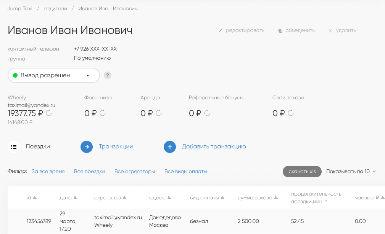Switch to the Транзакции tab
This screenshot has height=234, width=385.
pos(116,146)
